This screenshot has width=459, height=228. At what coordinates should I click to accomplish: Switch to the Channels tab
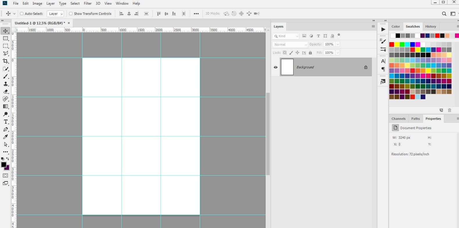click(398, 119)
